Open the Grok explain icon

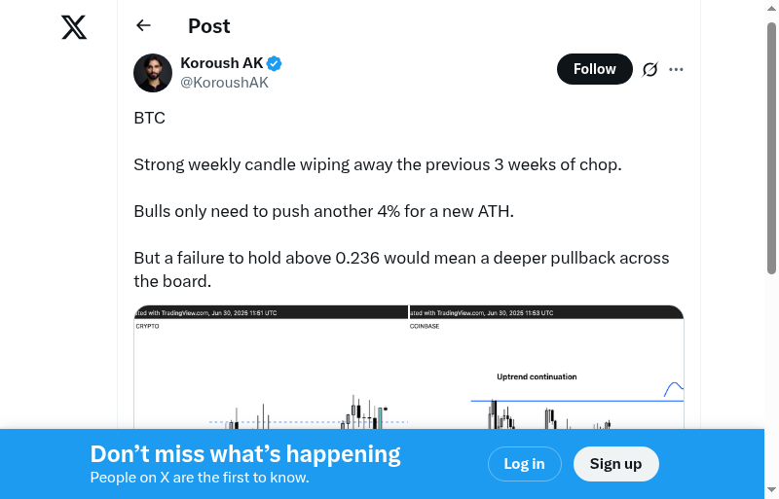650,69
